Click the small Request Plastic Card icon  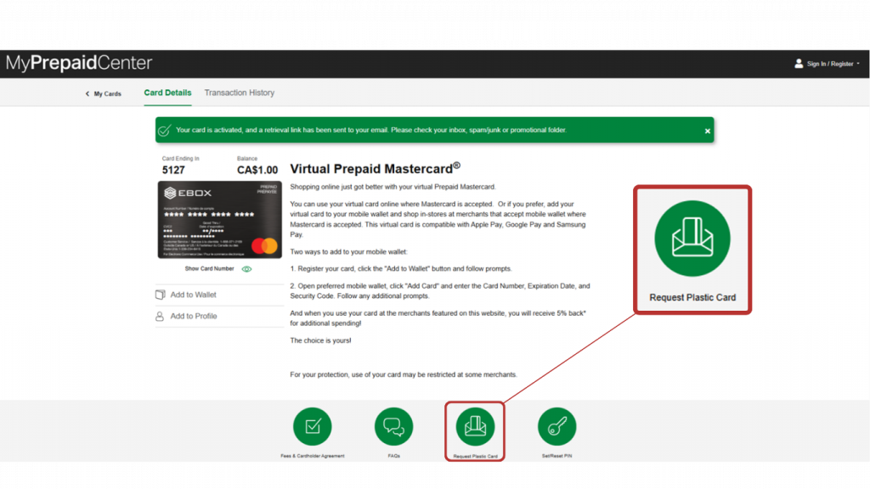pos(475,426)
